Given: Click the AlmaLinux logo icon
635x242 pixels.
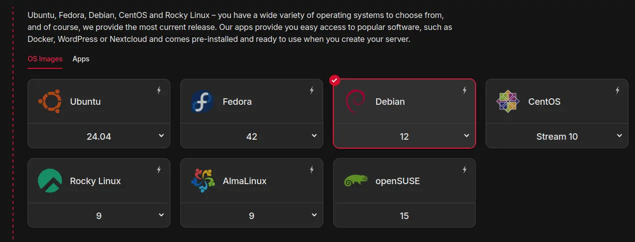Looking at the screenshot, I should 202,181.
